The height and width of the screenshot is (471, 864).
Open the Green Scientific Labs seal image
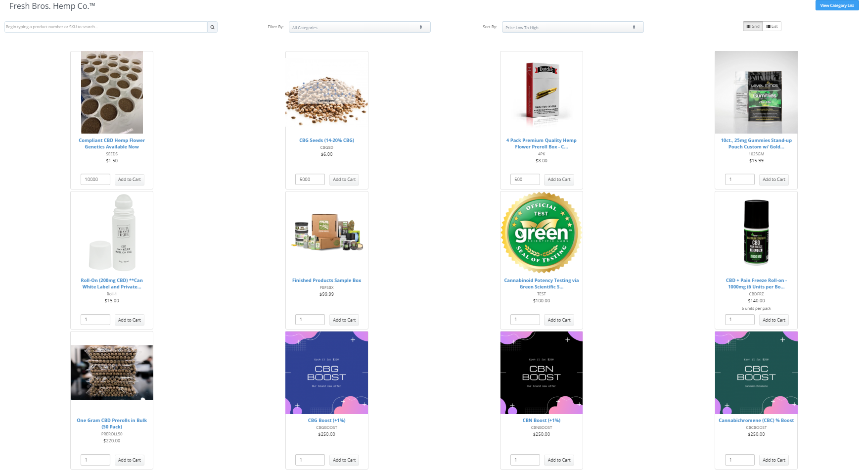542,233
